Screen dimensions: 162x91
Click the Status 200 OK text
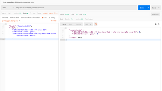(x=65, y=14)
